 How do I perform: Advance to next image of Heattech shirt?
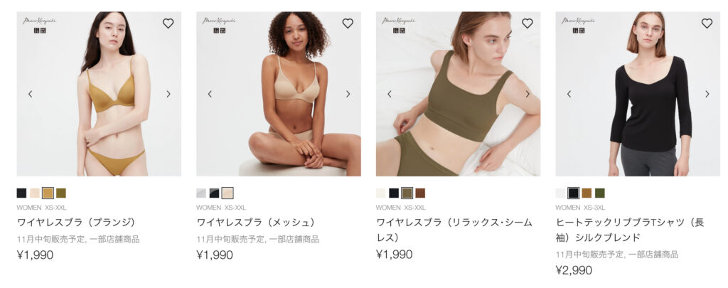707,94
